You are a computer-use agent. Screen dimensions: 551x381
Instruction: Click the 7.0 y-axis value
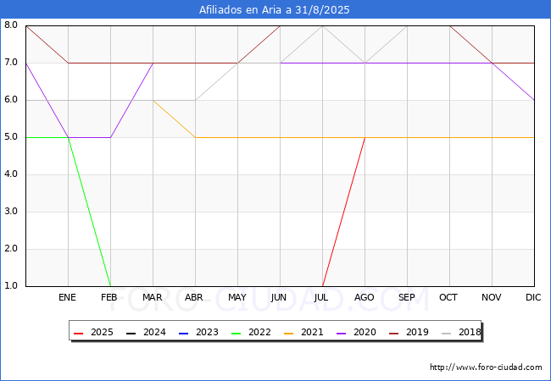[x=11, y=63]
